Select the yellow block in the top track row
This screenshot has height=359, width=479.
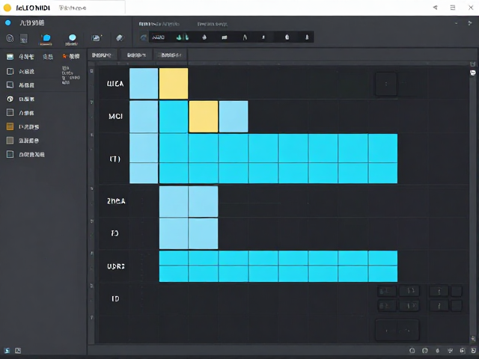[x=174, y=83]
